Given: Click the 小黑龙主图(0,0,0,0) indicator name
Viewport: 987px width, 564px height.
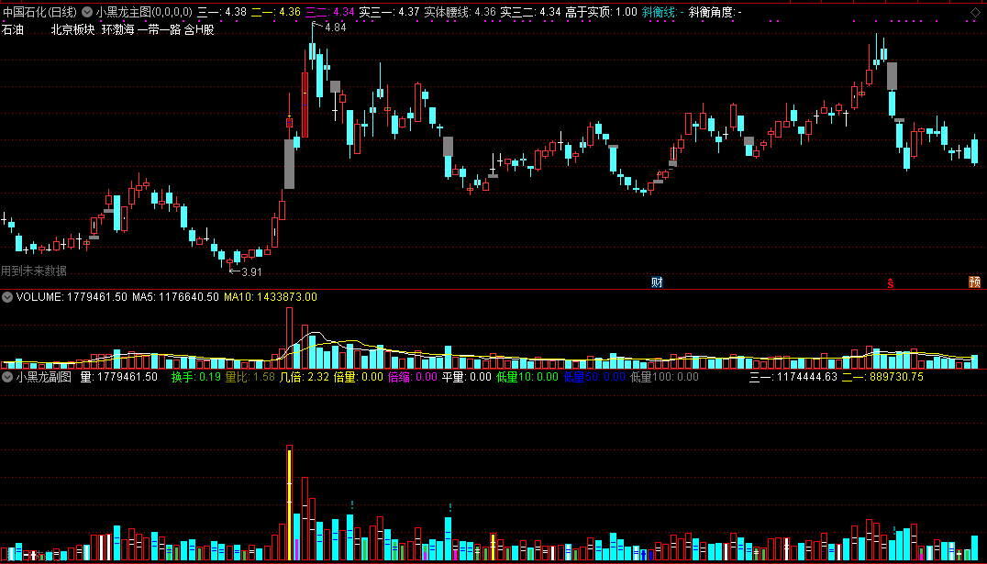Looking at the screenshot, I should [144, 12].
